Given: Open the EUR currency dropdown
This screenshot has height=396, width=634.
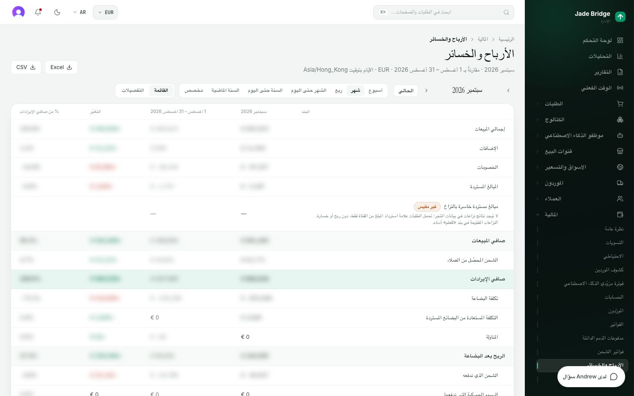Looking at the screenshot, I should pyautogui.click(x=105, y=12).
